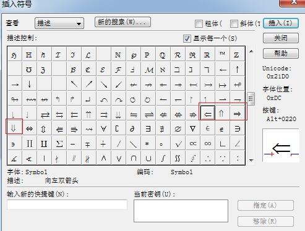Screen dimensions: 305x231
Task: Click the disabled remove 移除(R) button
Action: pos(265,221)
